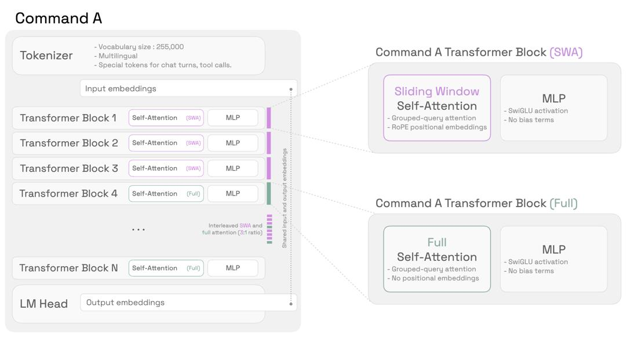Click the Command A Transformer Block (SWA) title
Screen dimensions: 634x339
479,52
